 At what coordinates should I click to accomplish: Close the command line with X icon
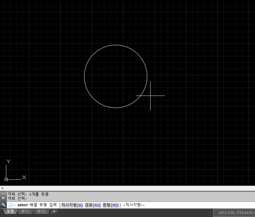[x=3, y=198]
